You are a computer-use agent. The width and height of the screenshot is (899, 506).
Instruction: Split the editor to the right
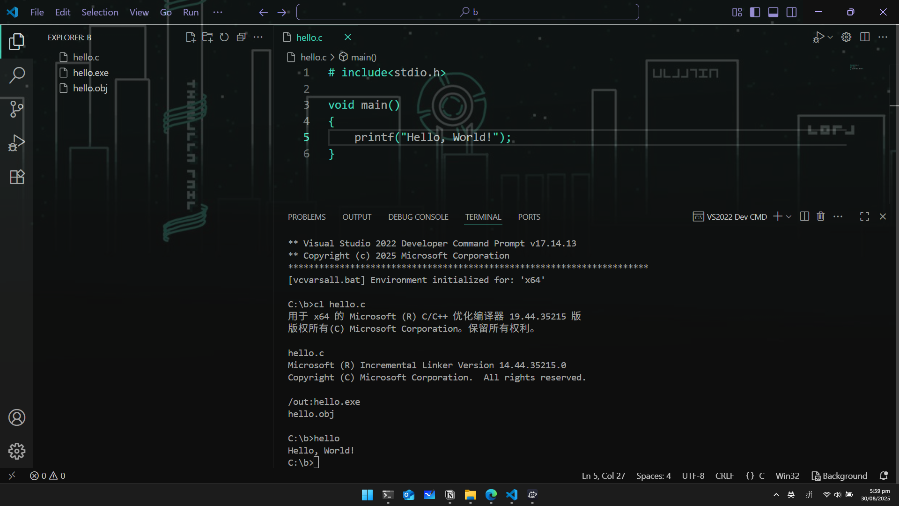[865, 37]
